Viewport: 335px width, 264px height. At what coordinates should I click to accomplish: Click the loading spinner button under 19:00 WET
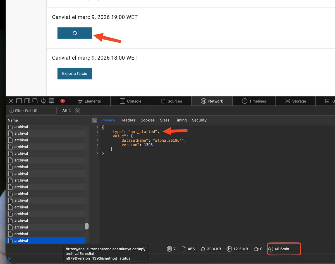tap(75, 33)
